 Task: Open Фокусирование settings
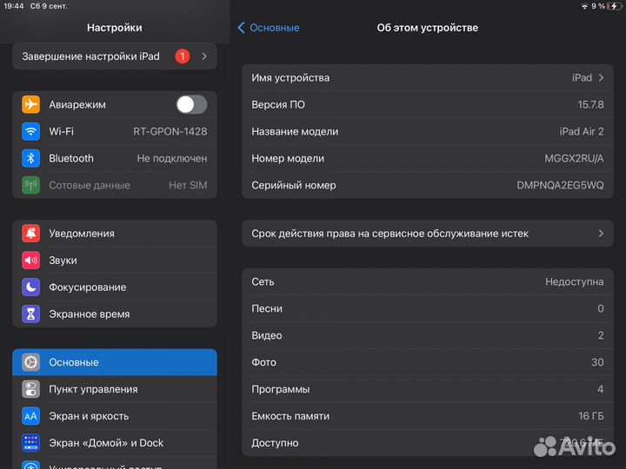115,287
